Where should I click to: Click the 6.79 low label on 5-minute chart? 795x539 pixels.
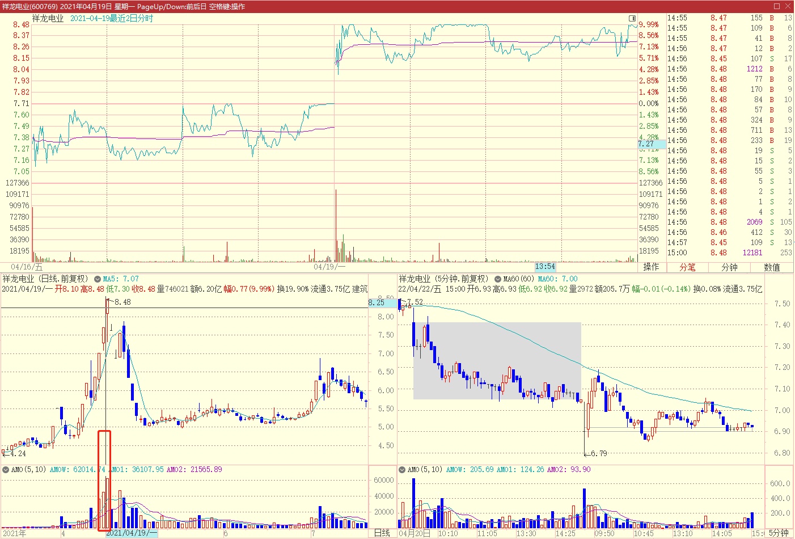599,454
